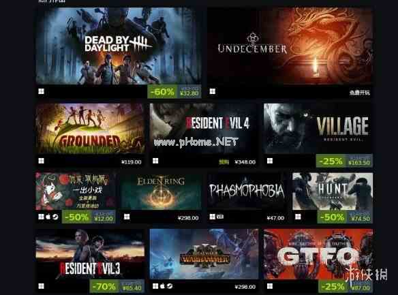Click the Windows icon under Undecember
Screen dimensions: 398x295
213,91
